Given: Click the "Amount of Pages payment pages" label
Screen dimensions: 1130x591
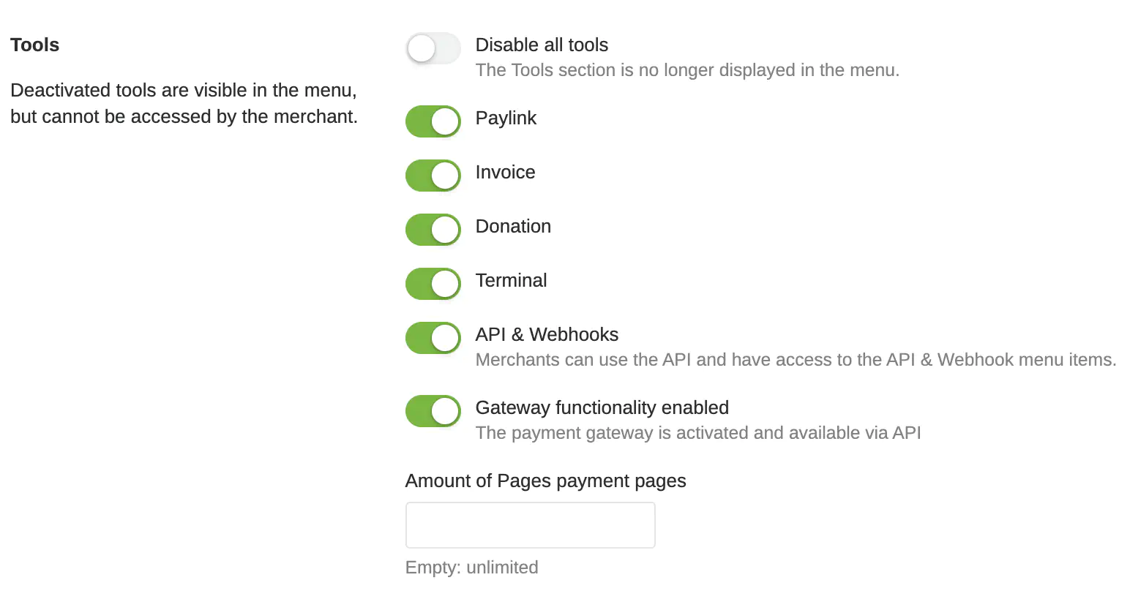Looking at the screenshot, I should pyautogui.click(x=545, y=481).
